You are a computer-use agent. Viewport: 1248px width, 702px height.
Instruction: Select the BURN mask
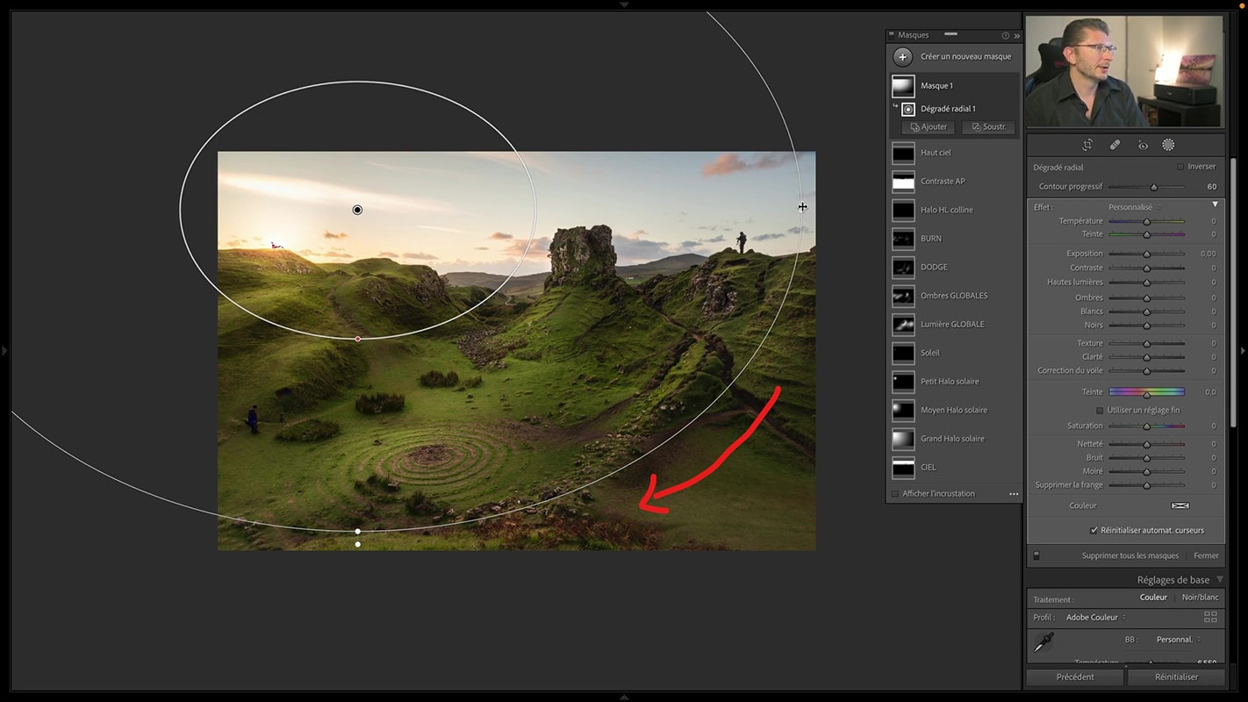coord(955,238)
